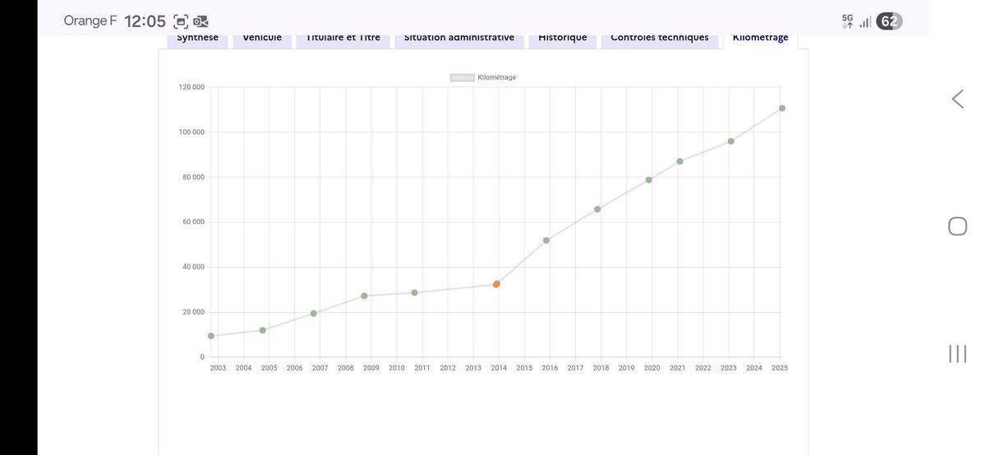
Task: Tap the battery level indicator
Action: pos(889,21)
